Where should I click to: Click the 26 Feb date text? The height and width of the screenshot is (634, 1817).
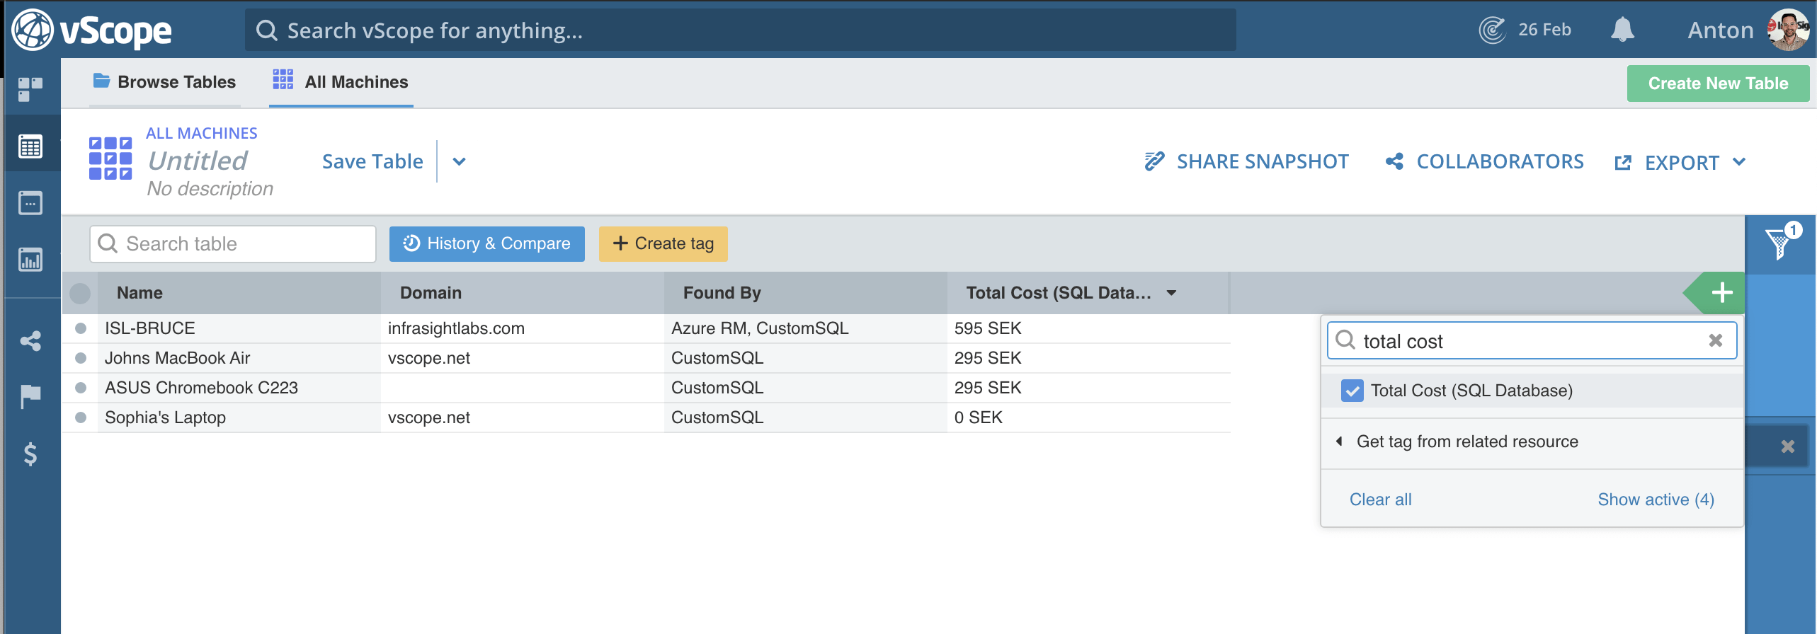[1544, 30]
